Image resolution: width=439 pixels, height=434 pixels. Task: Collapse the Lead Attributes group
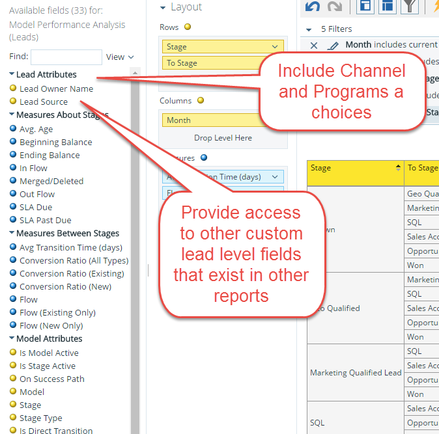pyautogui.click(x=12, y=75)
